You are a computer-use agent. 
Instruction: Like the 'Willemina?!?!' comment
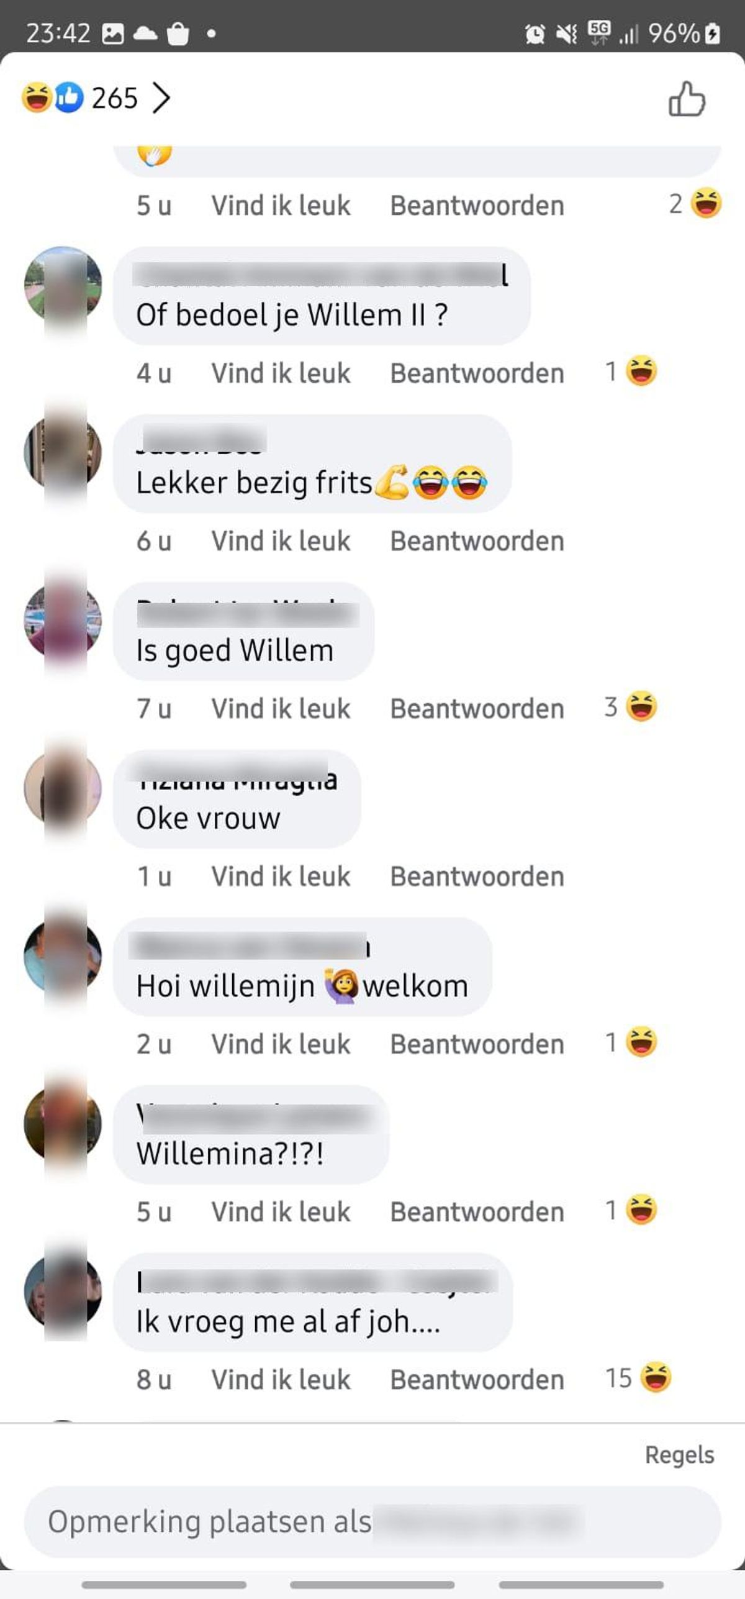pos(281,1212)
